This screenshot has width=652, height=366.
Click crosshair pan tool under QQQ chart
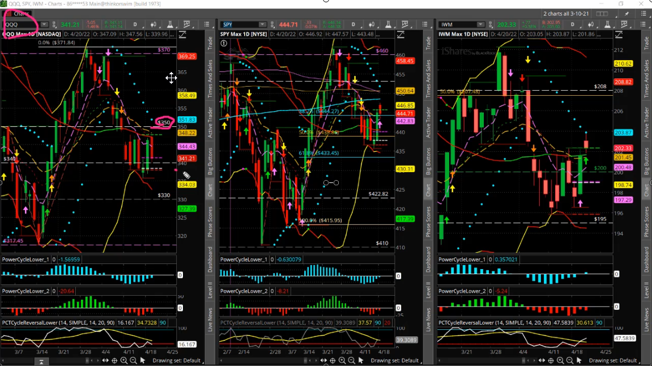coord(114,360)
